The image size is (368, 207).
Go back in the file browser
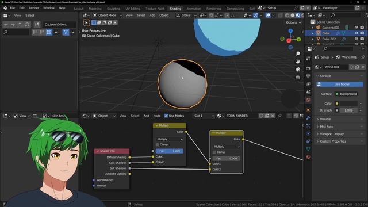[x=6, y=24]
